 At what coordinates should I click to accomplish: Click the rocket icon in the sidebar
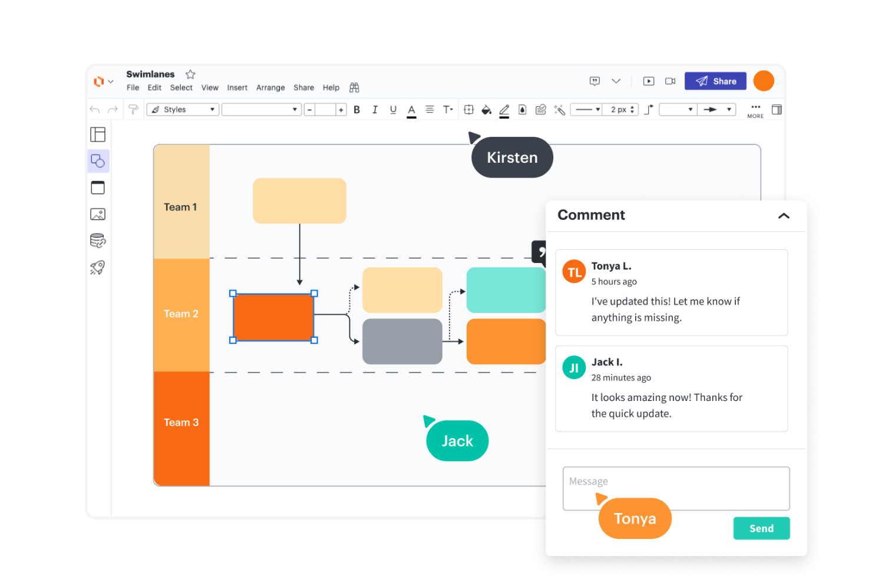98,268
